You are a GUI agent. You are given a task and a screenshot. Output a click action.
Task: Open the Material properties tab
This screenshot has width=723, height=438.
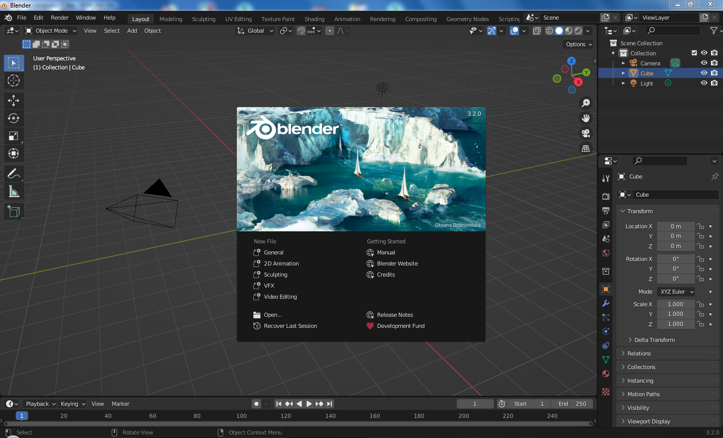[606, 374]
